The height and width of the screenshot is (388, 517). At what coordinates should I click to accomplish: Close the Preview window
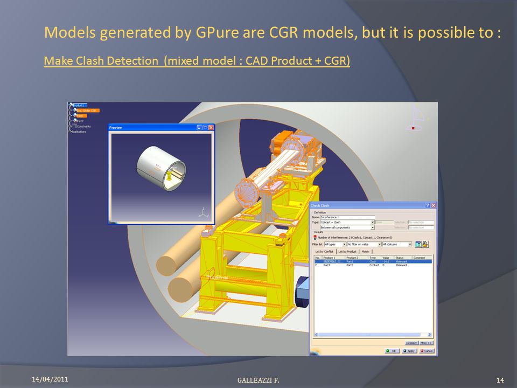click(211, 128)
